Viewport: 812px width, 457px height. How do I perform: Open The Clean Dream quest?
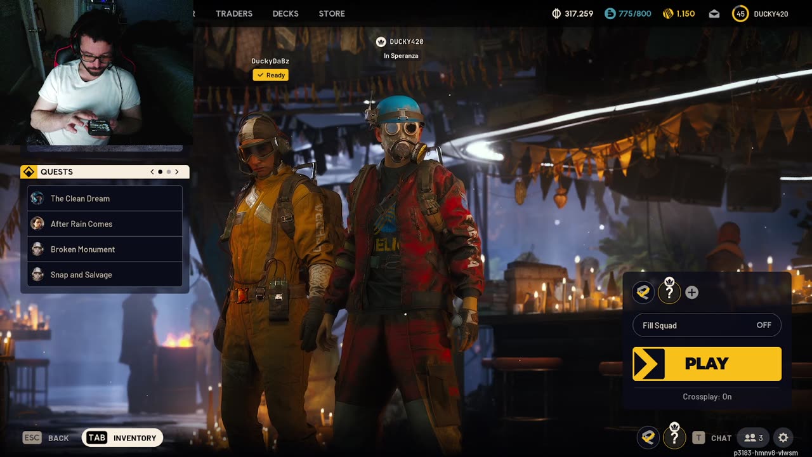105,199
